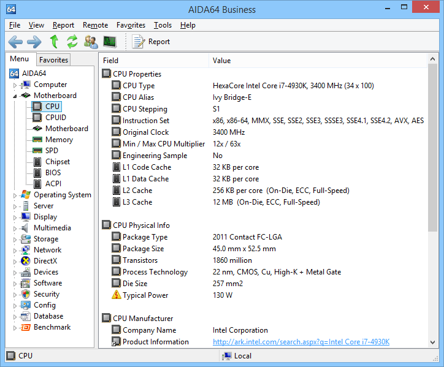Select the Benchmark tree item
Image resolution: width=444 pixels, height=367 pixels.
[x=52, y=327]
